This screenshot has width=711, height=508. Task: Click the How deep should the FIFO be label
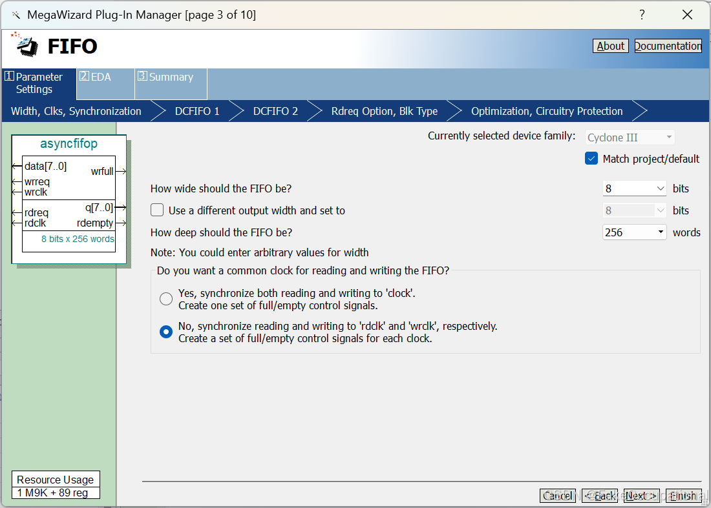coord(221,232)
